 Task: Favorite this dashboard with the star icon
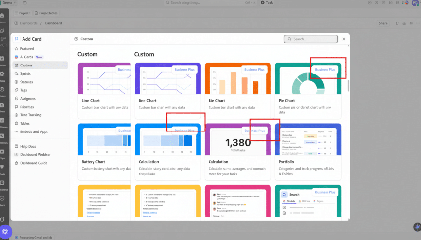pos(397,23)
